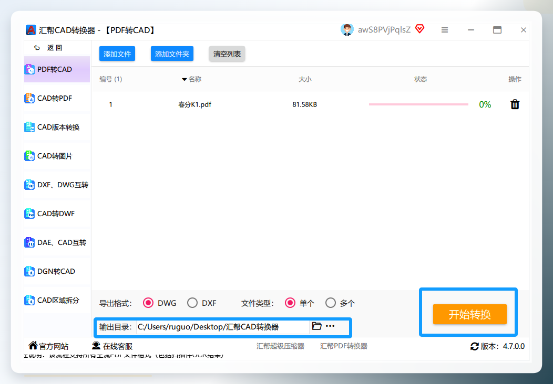Click the CAD转PDF sidebar icon
This screenshot has height=384, width=553.
coord(29,98)
